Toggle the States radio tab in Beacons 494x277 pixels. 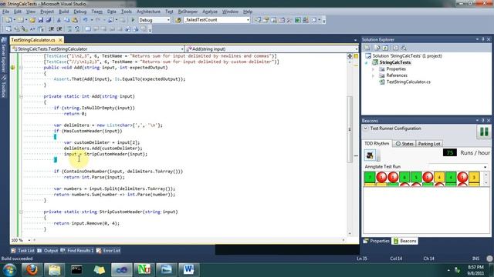pyautogui.click(x=404, y=144)
